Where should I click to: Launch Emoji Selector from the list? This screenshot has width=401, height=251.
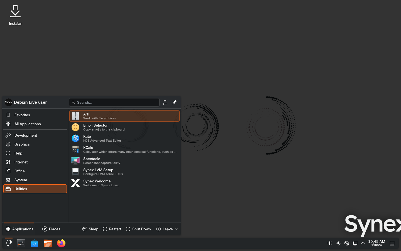pos(124,127)
